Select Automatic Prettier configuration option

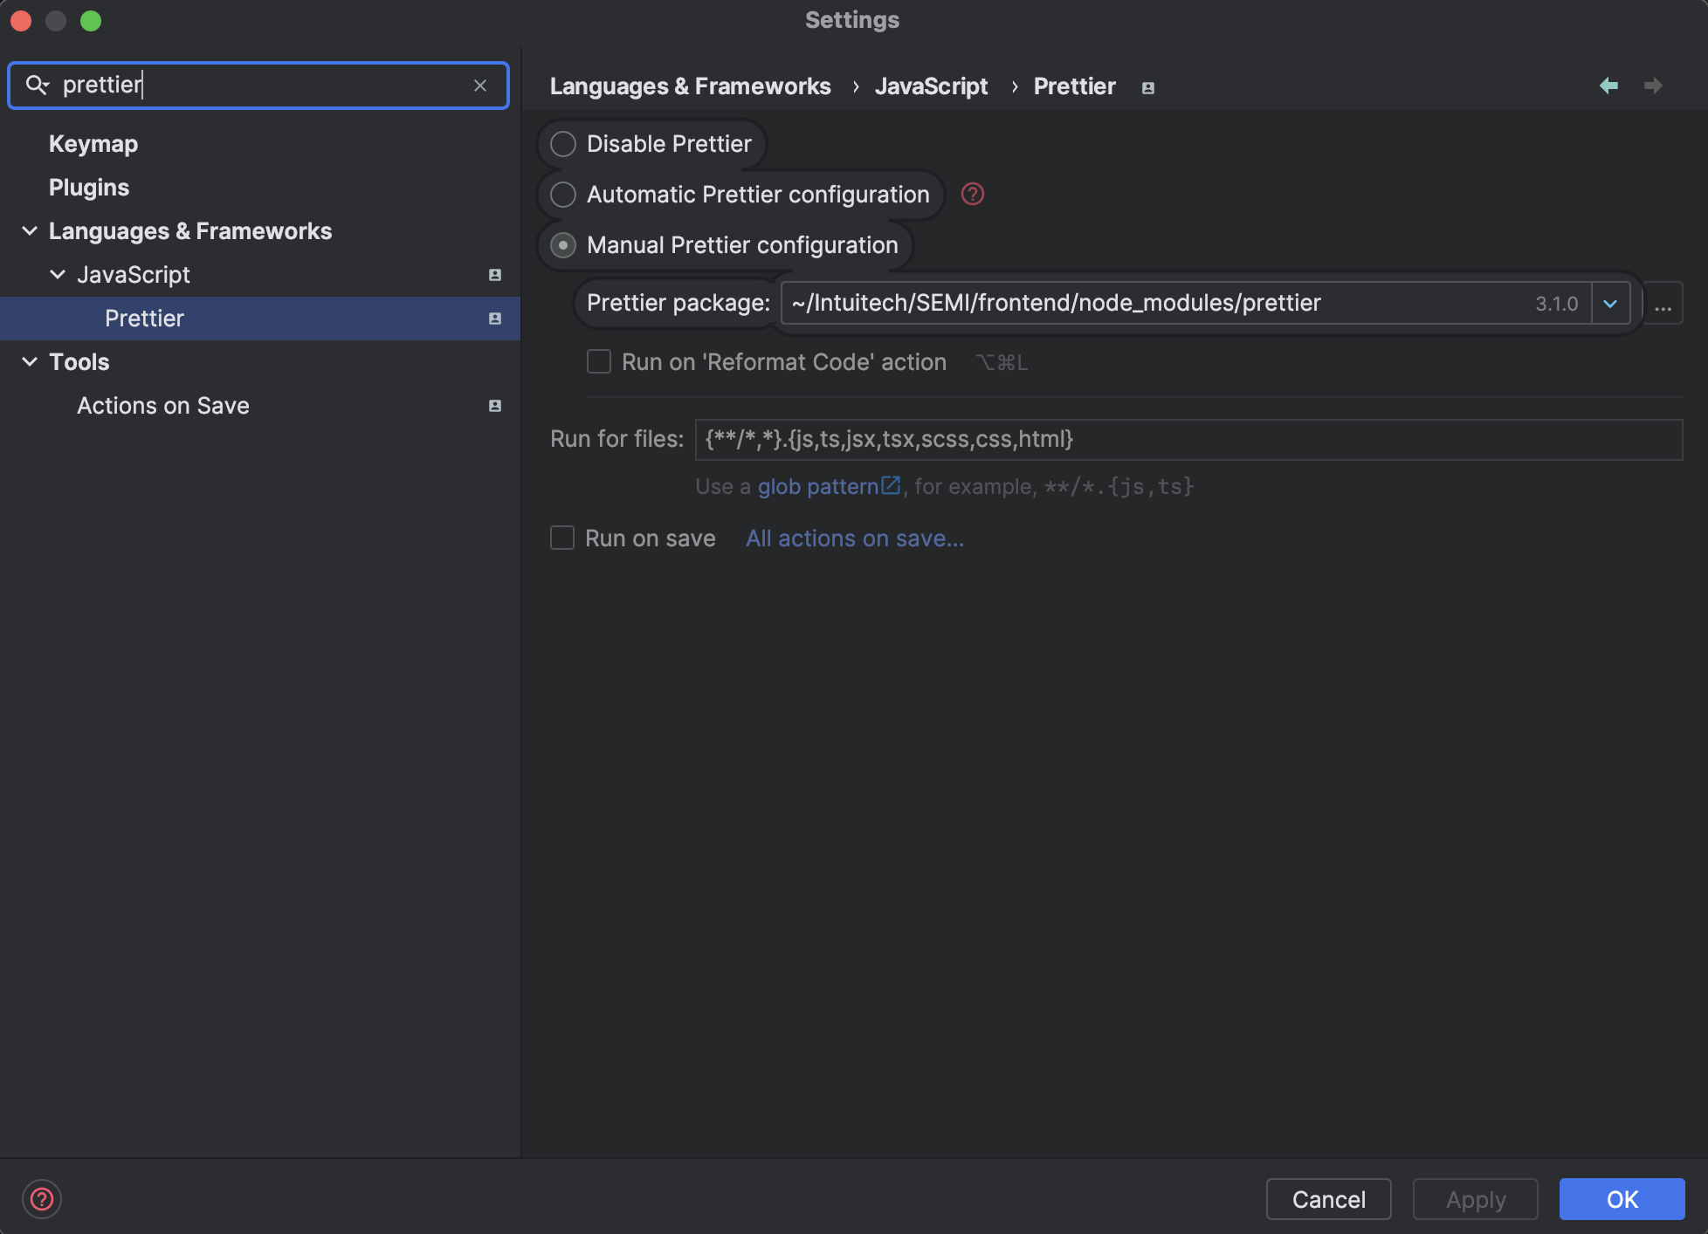[563, 195]
